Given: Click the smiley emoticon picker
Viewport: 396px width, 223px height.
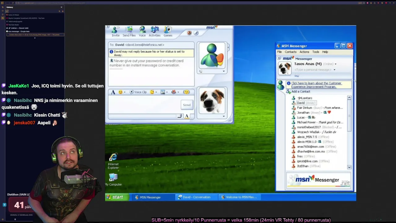Looking at the screenshot, I should click(120, 92).
